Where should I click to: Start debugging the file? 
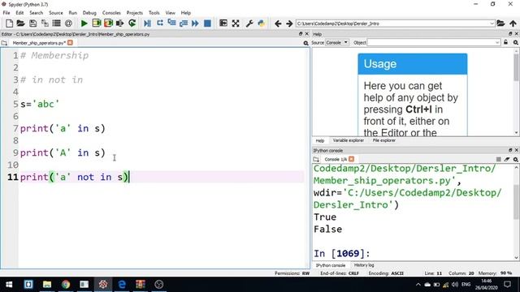pyautogui.click(x=148, y=24)
